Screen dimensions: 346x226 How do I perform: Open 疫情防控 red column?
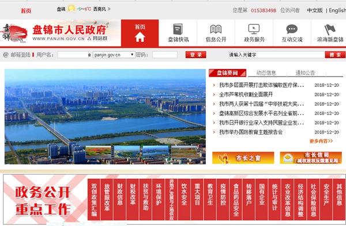tap(223, 200)
